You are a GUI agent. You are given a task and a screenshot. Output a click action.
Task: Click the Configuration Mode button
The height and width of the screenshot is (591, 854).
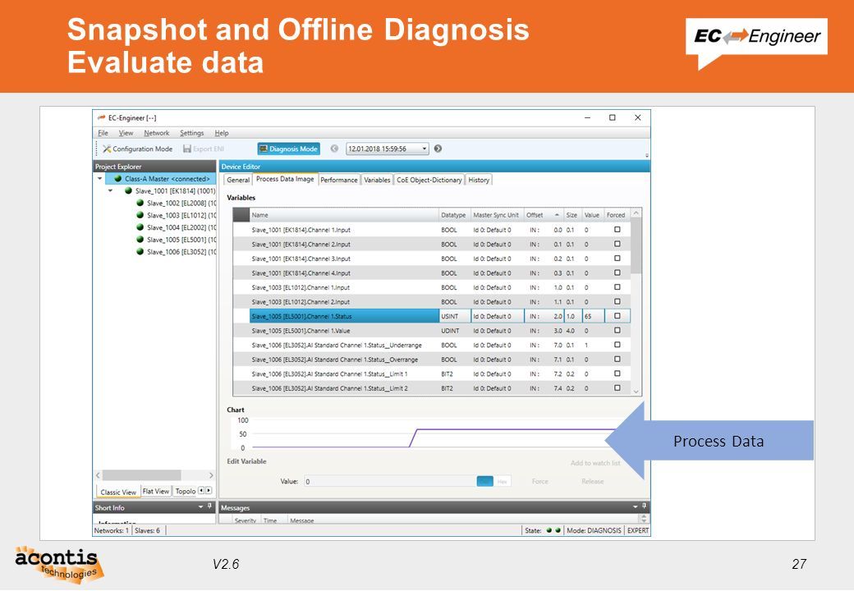[138, 149]
